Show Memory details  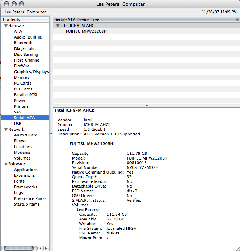[x=22, y=77]
